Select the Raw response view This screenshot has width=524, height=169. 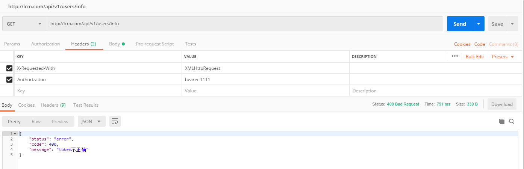pos(36,121)
